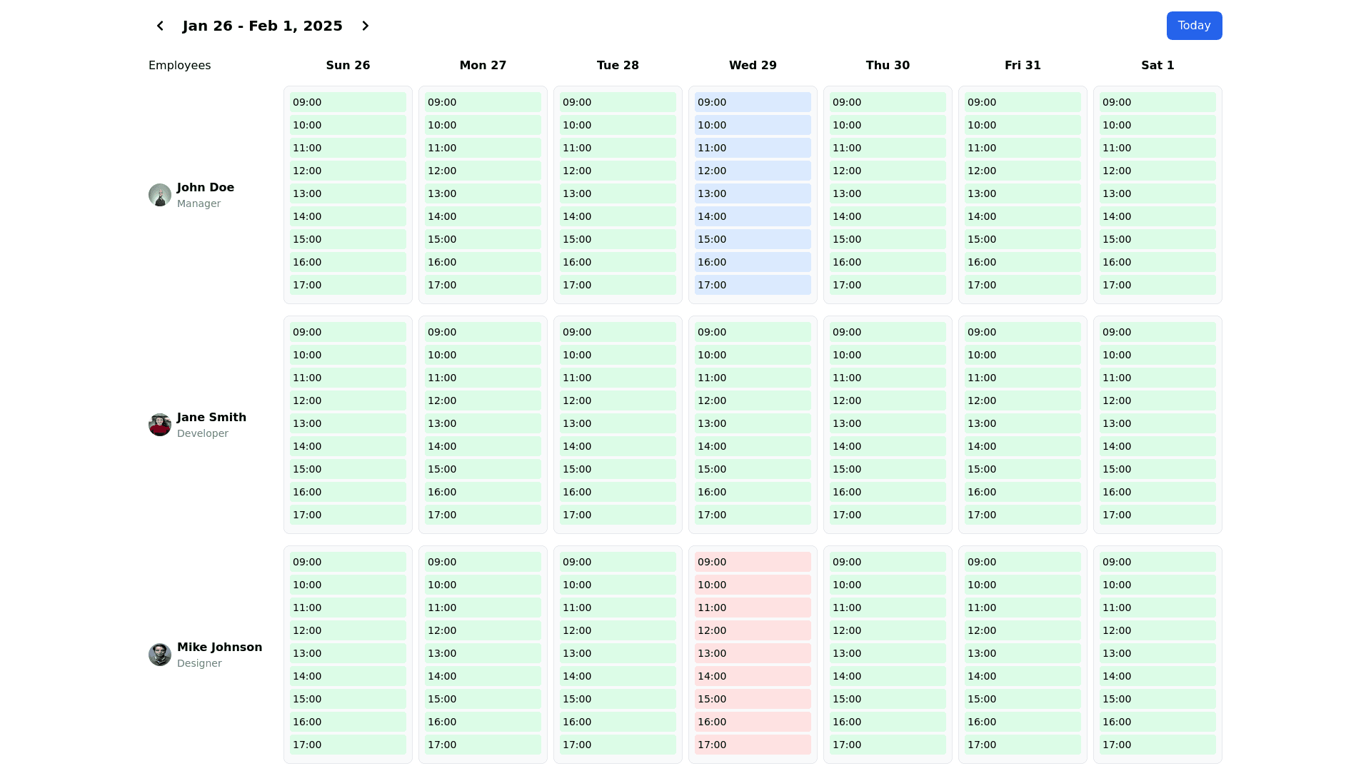The width and height of the screenshot is (1371, 771).
Task: Click Jane Smith's avatar picture
Action: 160,425
